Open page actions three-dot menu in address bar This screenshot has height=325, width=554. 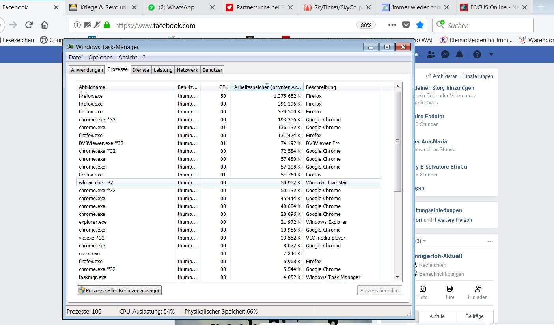point(392,25)
